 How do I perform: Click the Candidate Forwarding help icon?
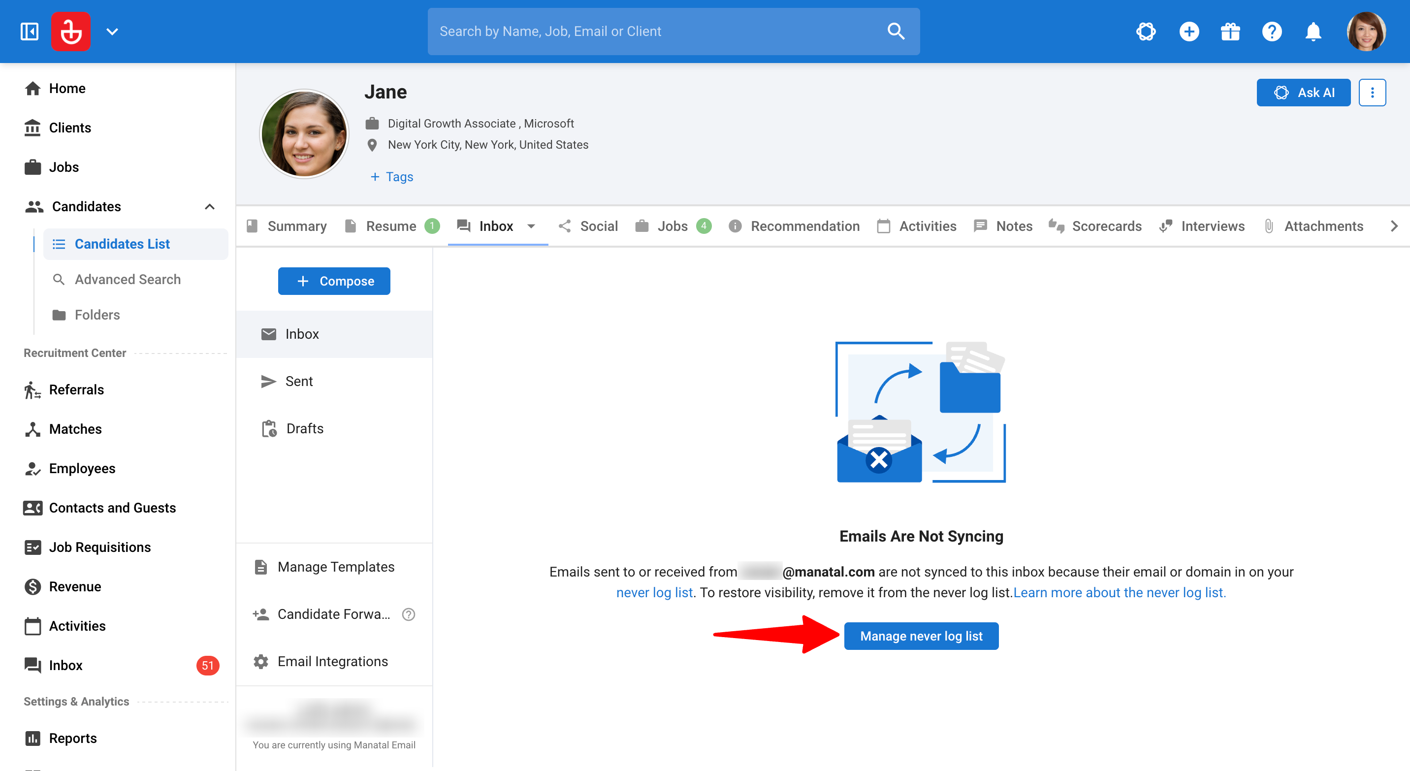coord(408,614)
